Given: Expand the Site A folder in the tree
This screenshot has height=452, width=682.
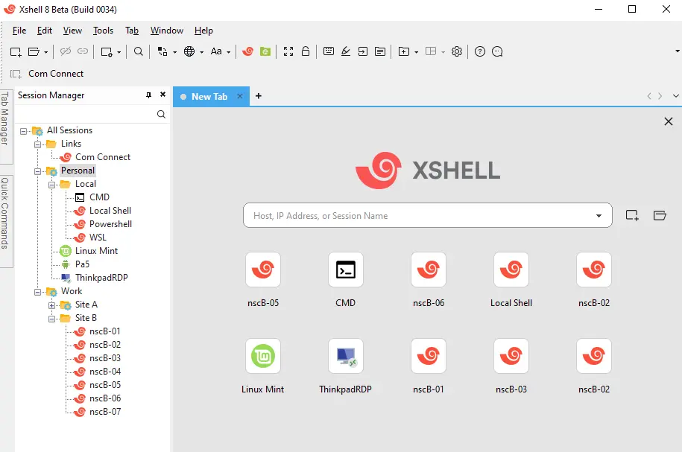Looking at the screenshot, I should (x=52, y=305).
